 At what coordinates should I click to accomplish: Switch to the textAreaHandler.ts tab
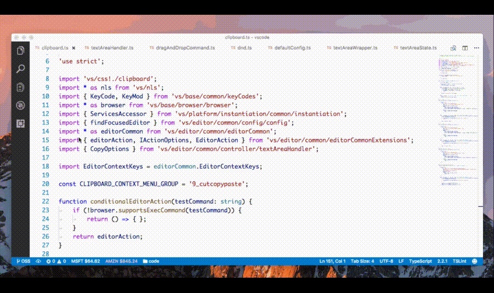(x=109, y=48)
